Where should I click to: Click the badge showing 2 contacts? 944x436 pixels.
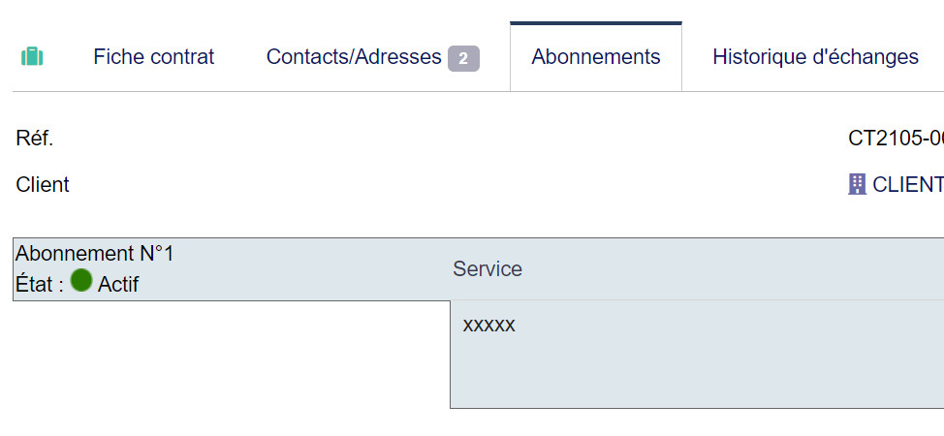click(463, 58)
